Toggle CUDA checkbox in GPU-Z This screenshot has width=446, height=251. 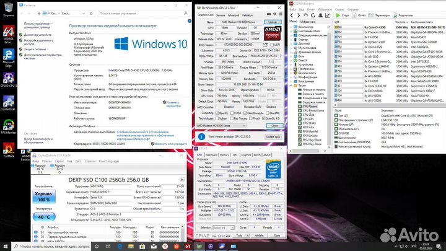coord(232,113)
